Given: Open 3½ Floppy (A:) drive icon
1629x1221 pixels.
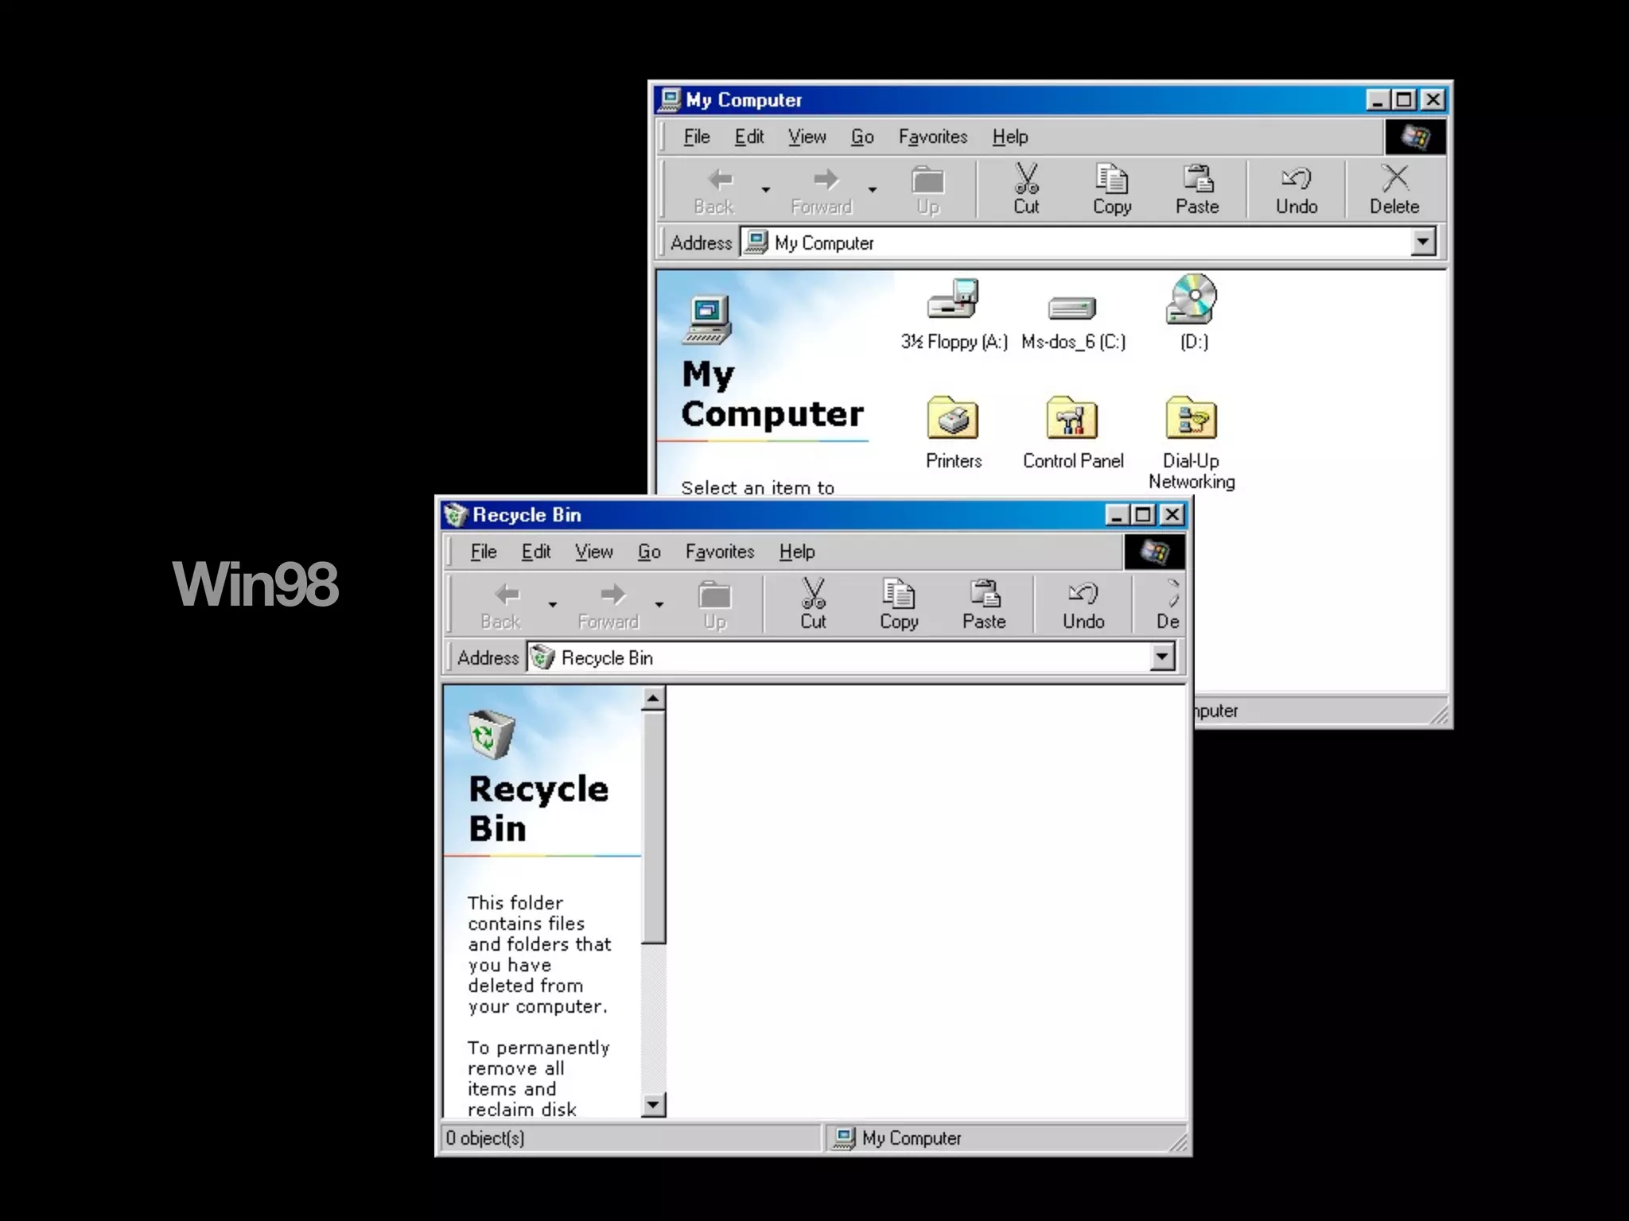Looking at the screenshot, I should 953,300.
